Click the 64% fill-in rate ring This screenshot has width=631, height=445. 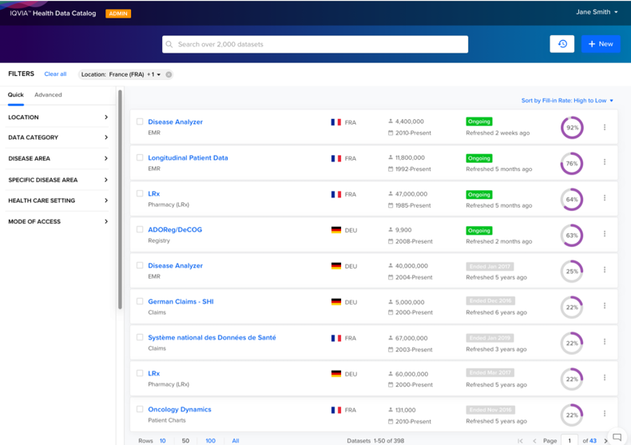click(572, 200)
